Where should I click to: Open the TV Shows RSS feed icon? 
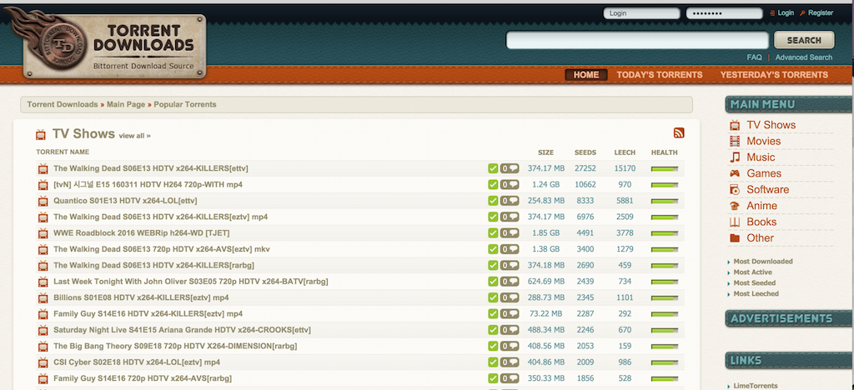click(x=679, y=132)
